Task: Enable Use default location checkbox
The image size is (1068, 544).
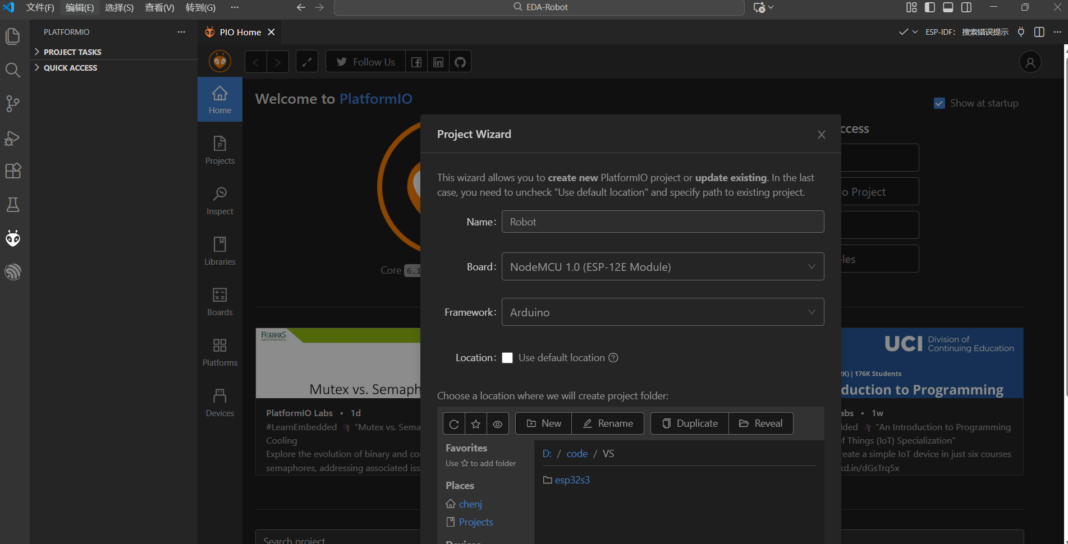Action: coord(507,358)
